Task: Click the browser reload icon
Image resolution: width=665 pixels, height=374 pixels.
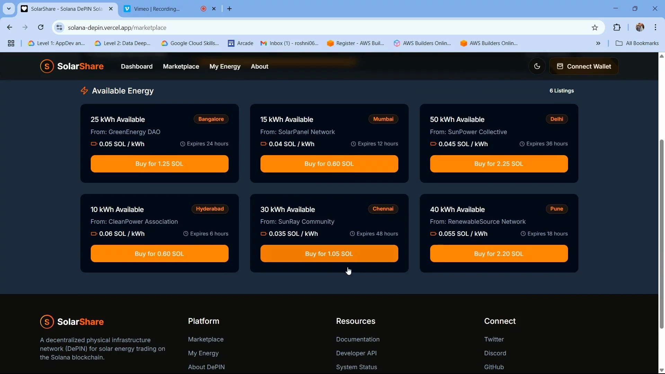Action: coord(41,27)
